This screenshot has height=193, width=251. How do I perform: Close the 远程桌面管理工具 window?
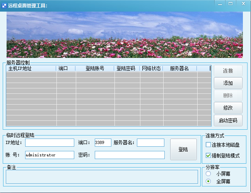244,4
